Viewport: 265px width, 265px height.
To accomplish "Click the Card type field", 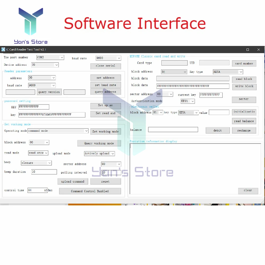I will [174, 63].
